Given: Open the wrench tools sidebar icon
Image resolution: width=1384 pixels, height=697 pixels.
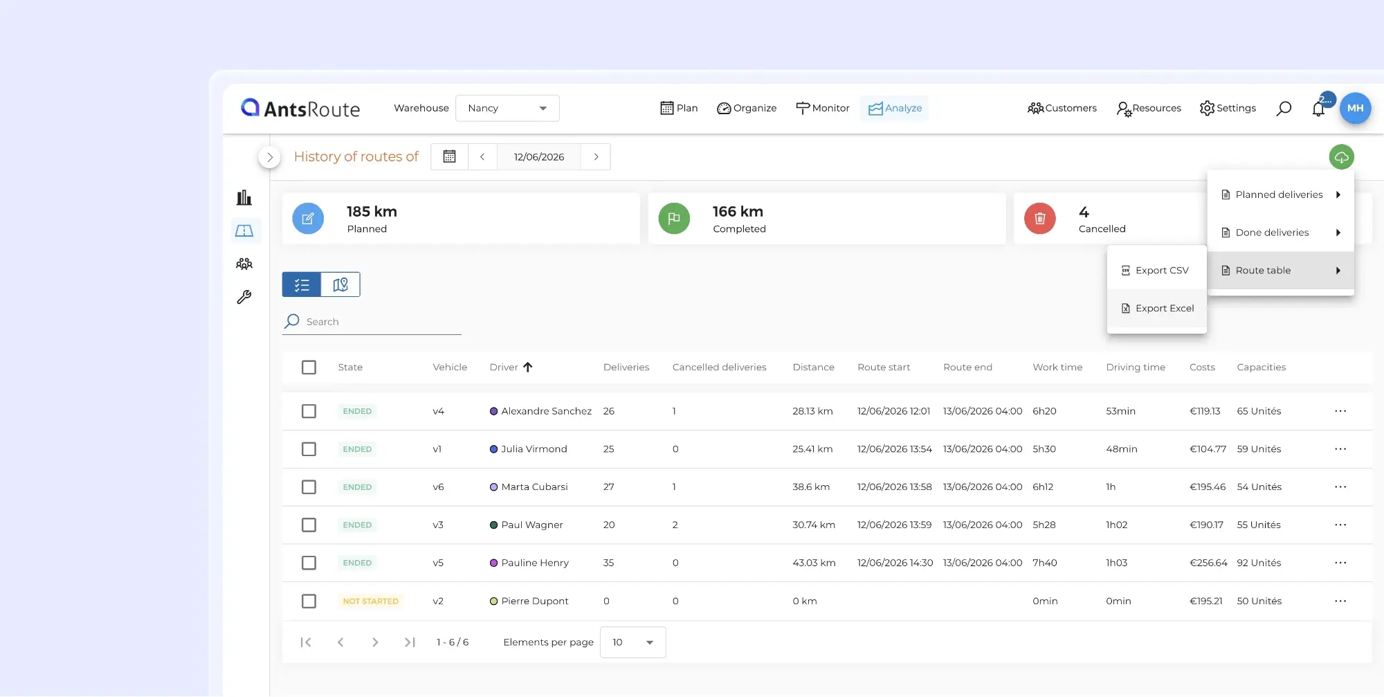Looking at the screenshot, I should (x=244, y=297).
